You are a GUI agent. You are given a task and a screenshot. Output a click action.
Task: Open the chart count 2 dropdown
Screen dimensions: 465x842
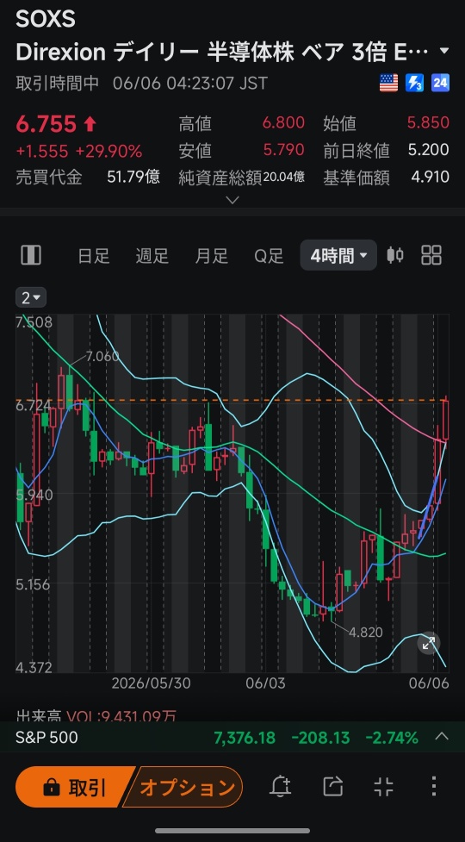tap(31, 297)
